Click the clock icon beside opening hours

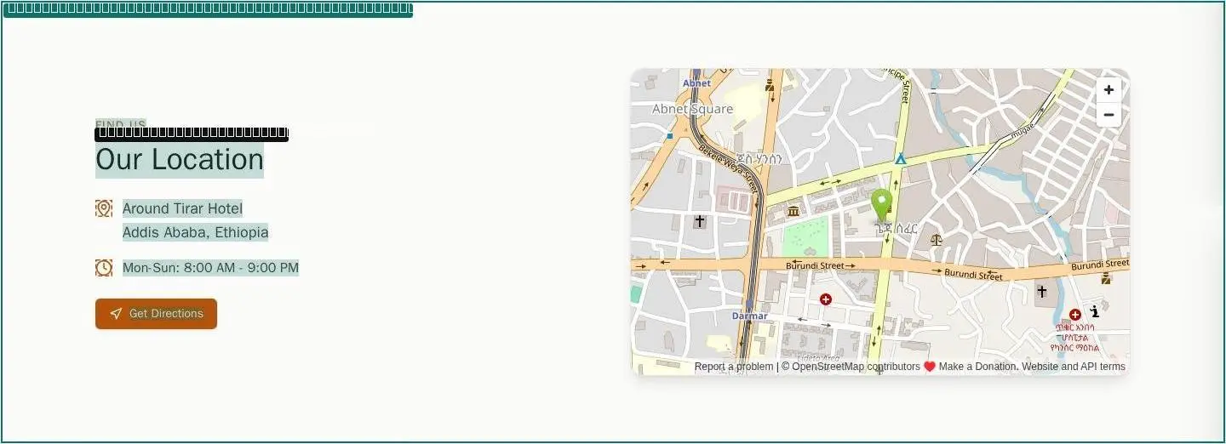(104, 268)
